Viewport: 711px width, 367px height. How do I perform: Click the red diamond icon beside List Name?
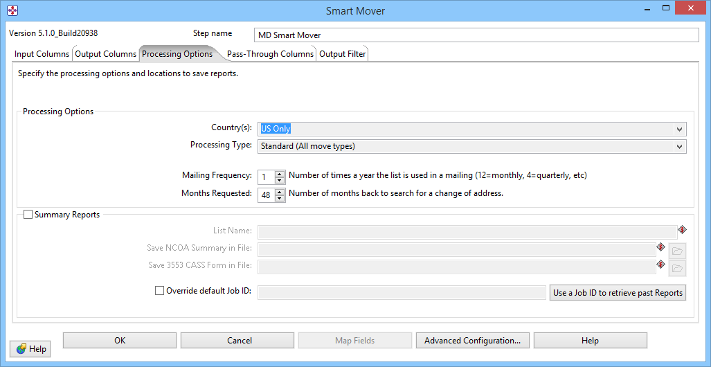click(682, 230)
